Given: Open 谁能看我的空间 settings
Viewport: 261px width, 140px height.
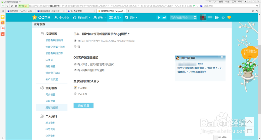Looking at the screenshot, I should click(x=54, y=40).
